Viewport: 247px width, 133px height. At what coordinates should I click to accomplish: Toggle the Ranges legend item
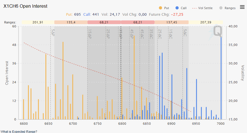pyautogui.click(x=227, y=8)
